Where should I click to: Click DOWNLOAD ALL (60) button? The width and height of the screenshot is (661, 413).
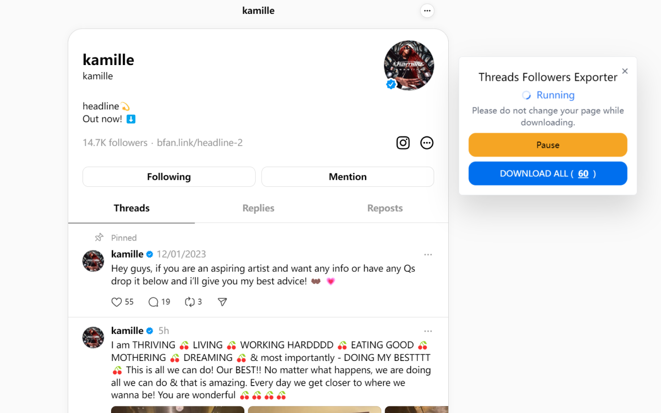[x=548, y=173]
